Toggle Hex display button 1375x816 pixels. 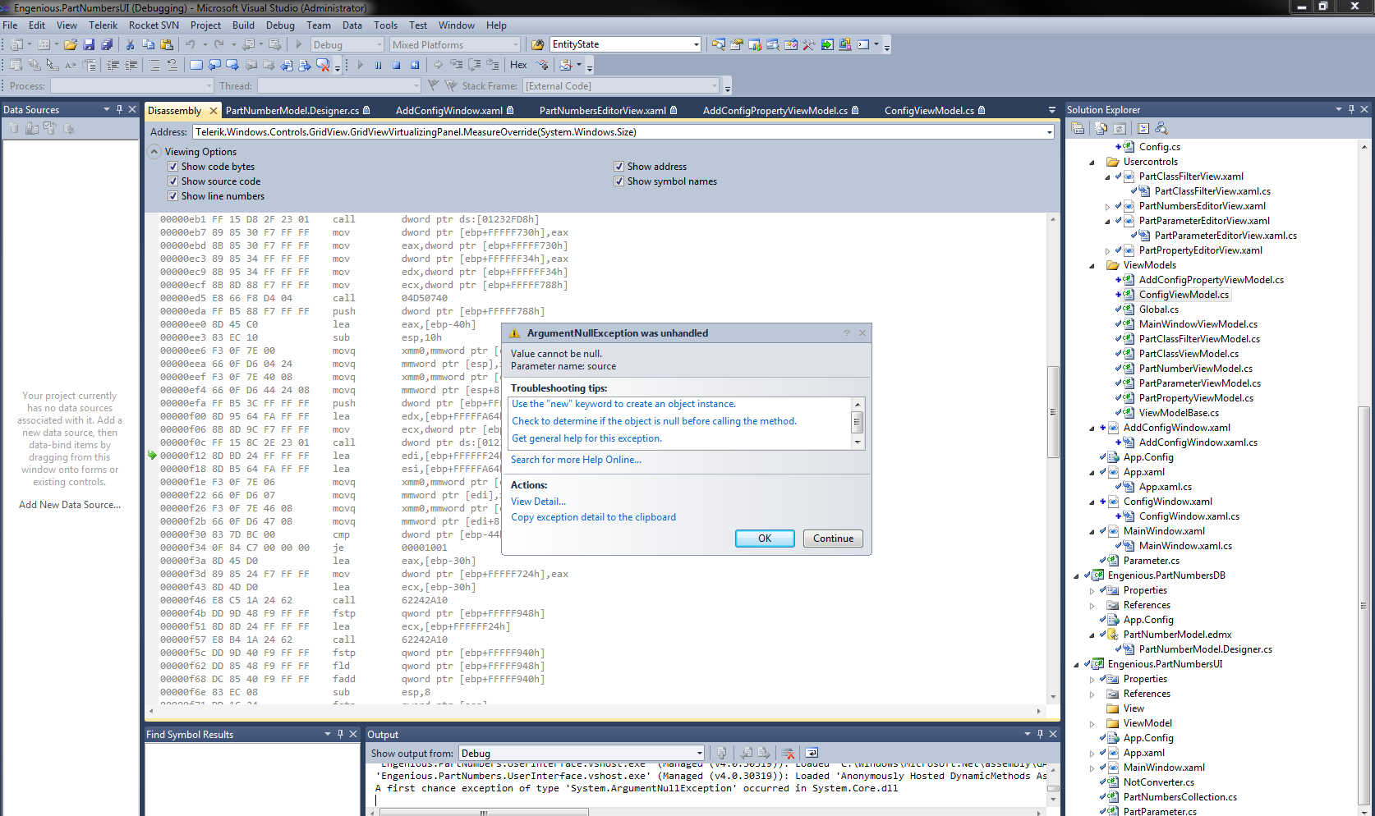pyautogui.click(x=518, y=65)
